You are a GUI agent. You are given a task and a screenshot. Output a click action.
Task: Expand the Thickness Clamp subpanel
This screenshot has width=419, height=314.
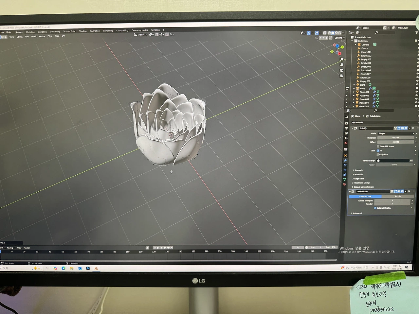click(x=361, y=183)
